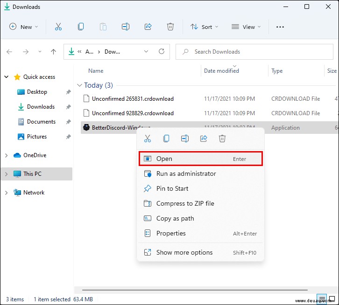Collapse the Quick access tree node
This screenshot has height=305, width=339.
(7, 76)
